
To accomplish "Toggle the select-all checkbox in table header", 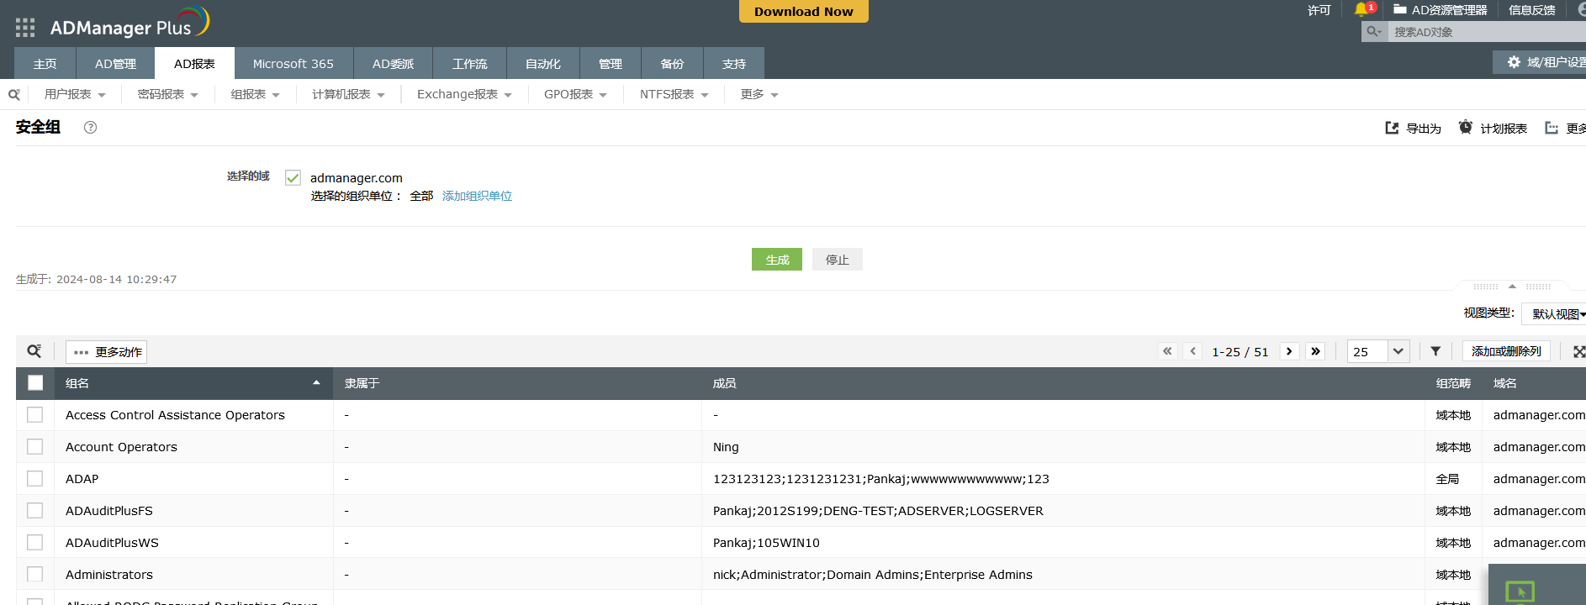I will 35,383.
